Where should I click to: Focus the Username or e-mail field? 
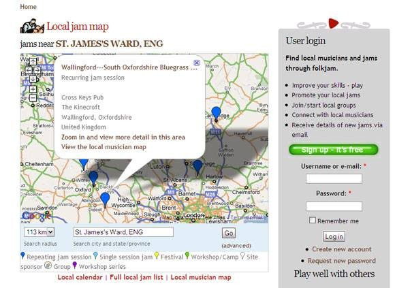[x=334, y=178]
